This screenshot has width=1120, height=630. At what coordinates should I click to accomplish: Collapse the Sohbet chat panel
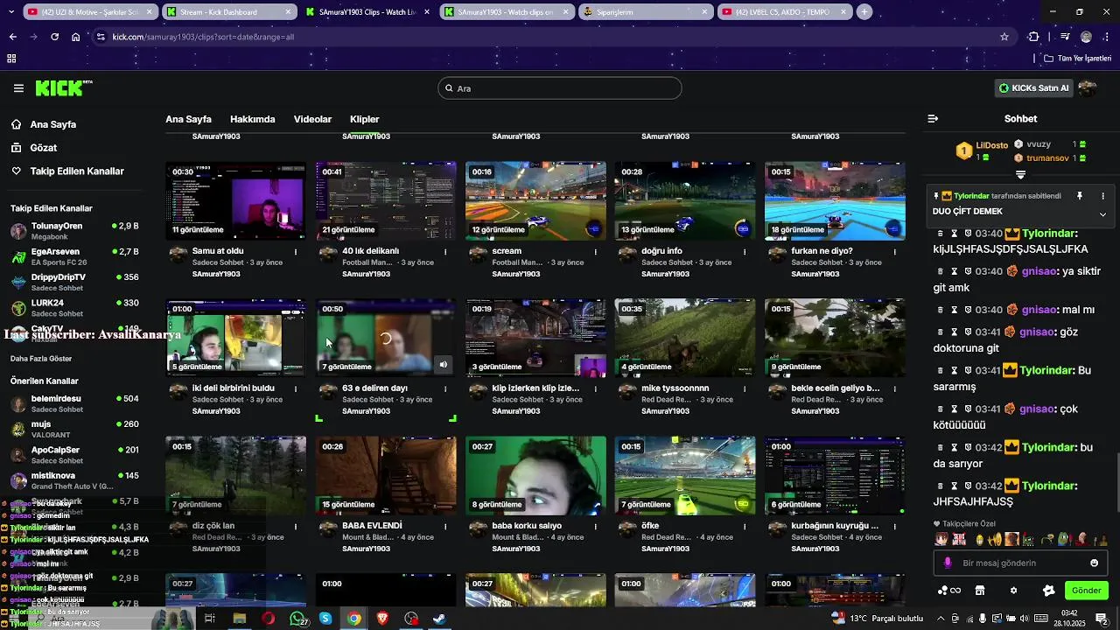[933, 119]
